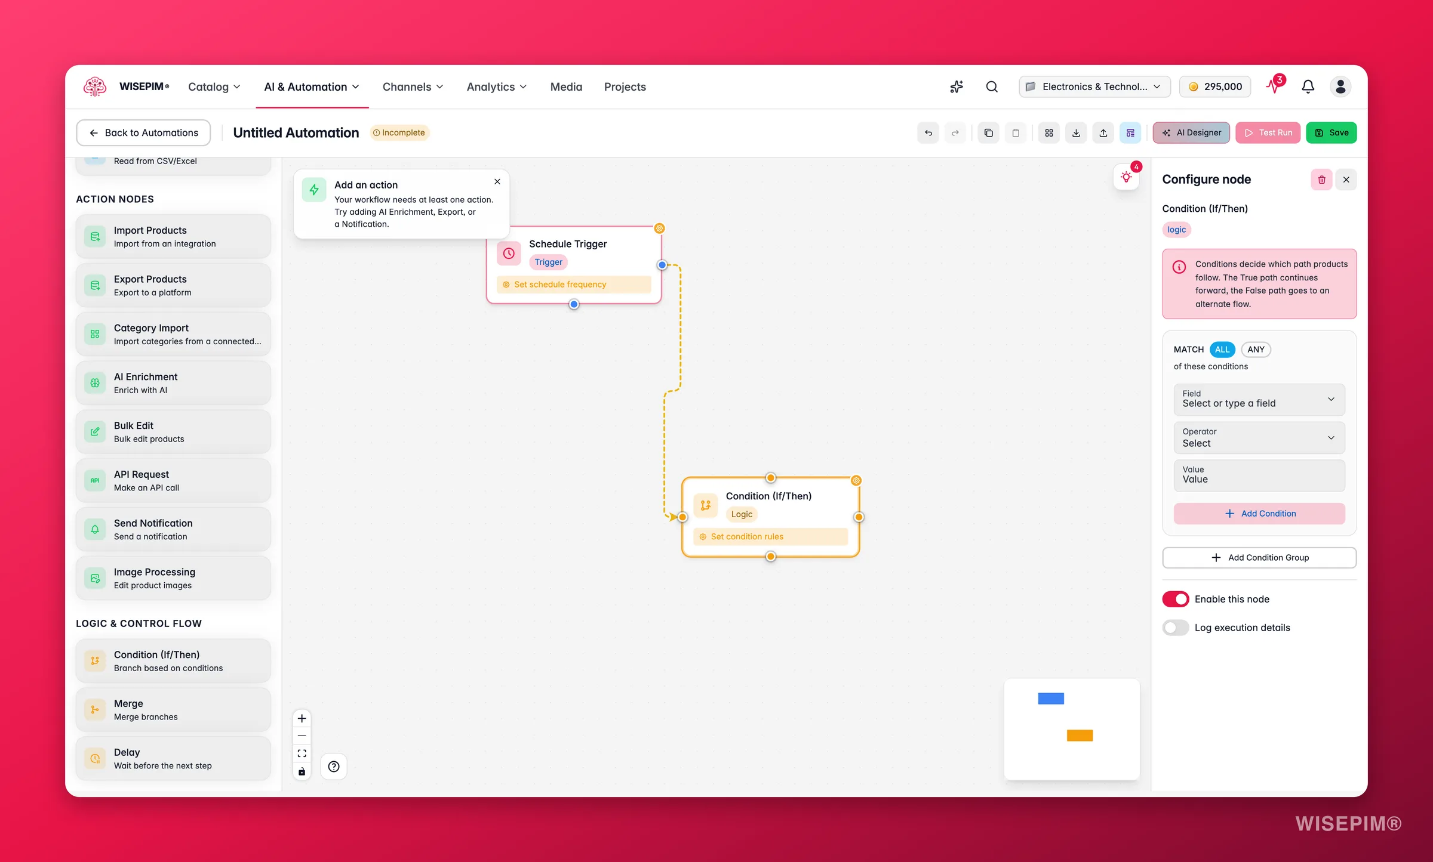1433x862 pixels.
Task: Close the Configure node panel
Action: [x=1346, y=180]
